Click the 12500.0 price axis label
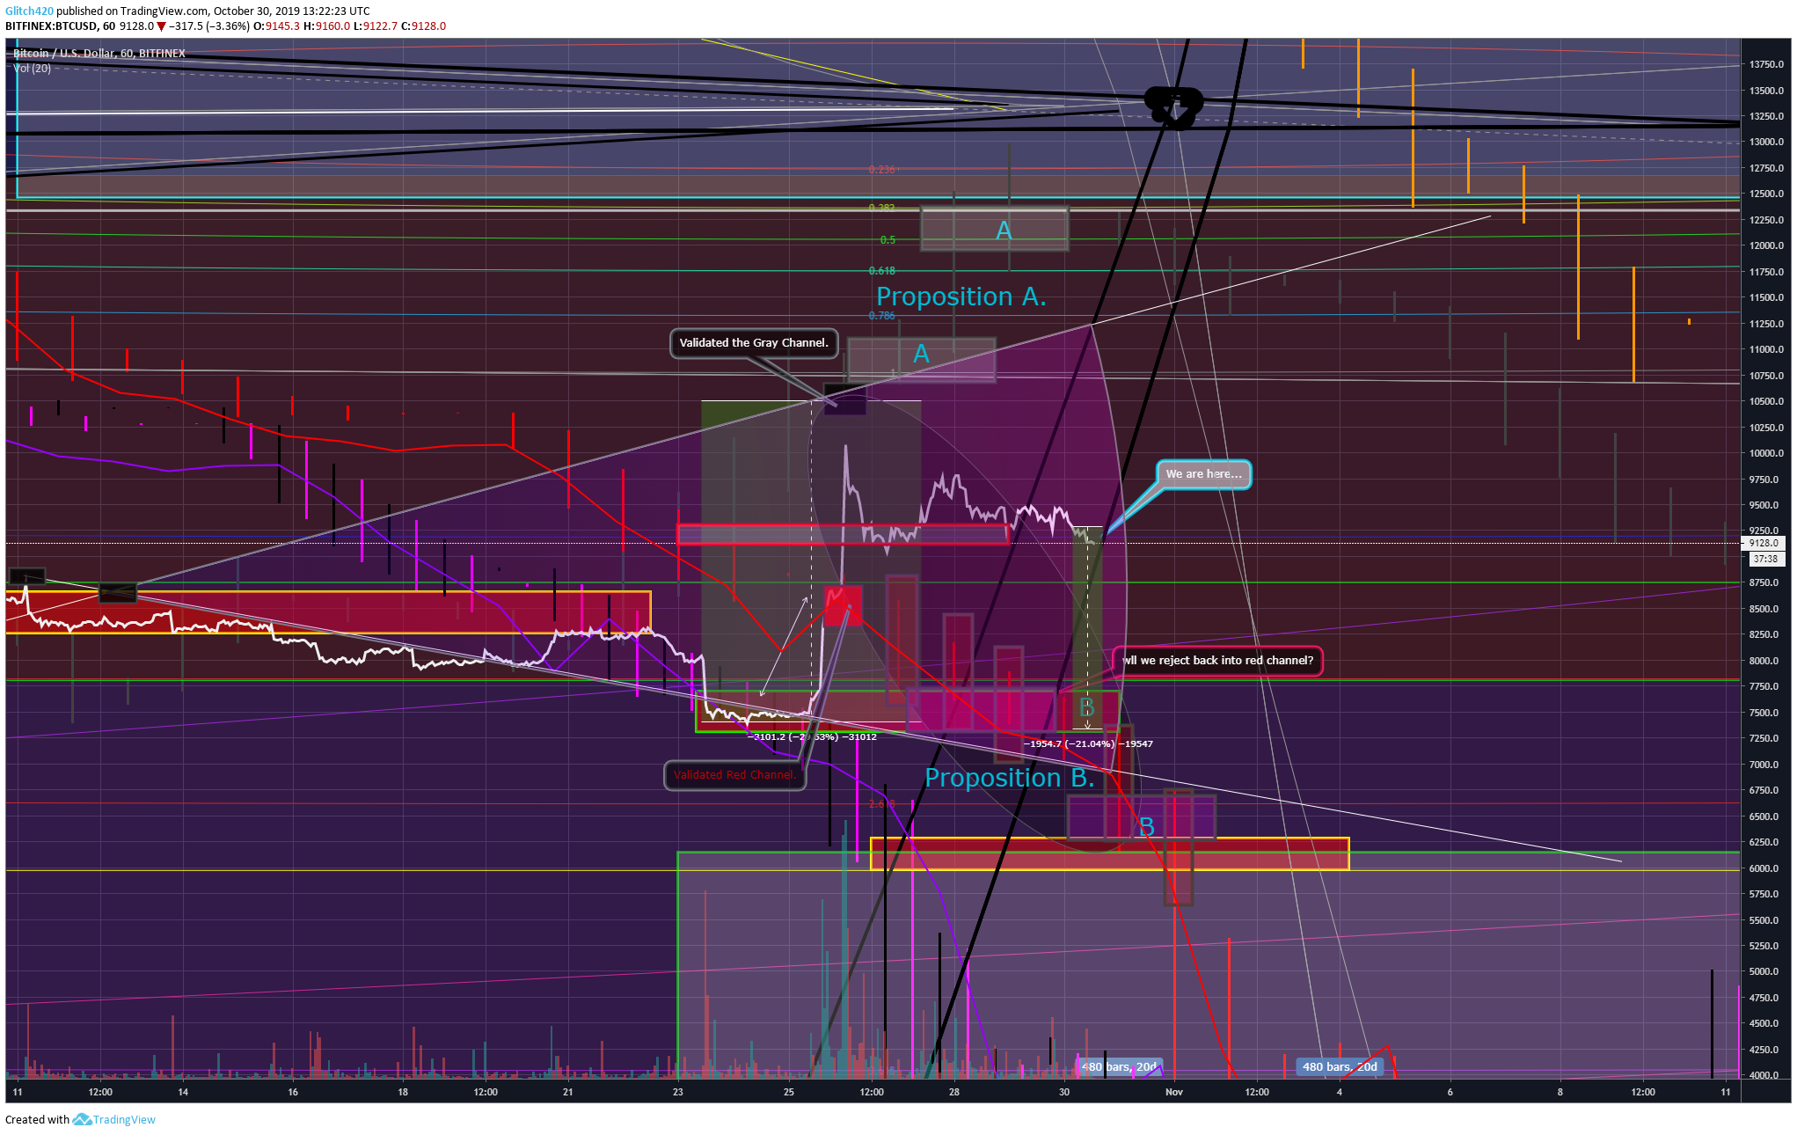This screenshot has height=1135, width=1797. click(1766, 194)
